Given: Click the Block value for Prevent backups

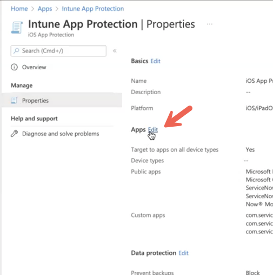Looking at the screenshot, I should [x=252, y=272].
